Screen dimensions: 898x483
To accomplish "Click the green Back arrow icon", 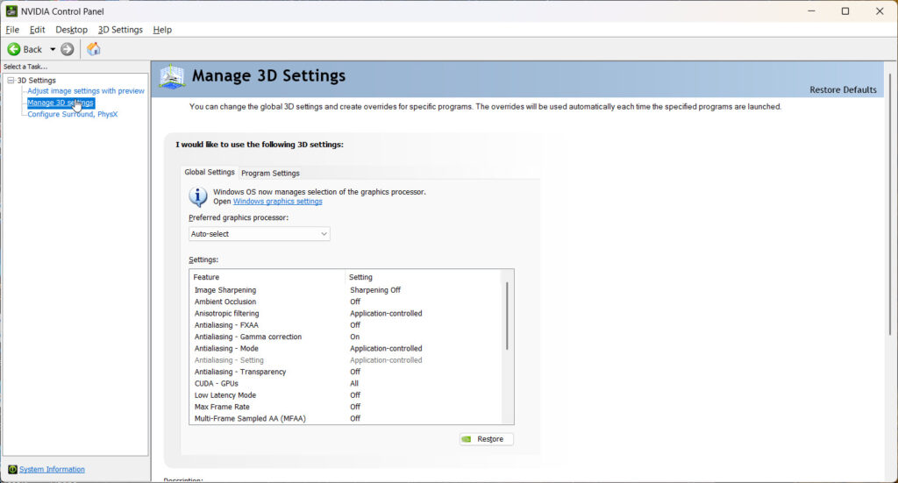I will [14, 49].
